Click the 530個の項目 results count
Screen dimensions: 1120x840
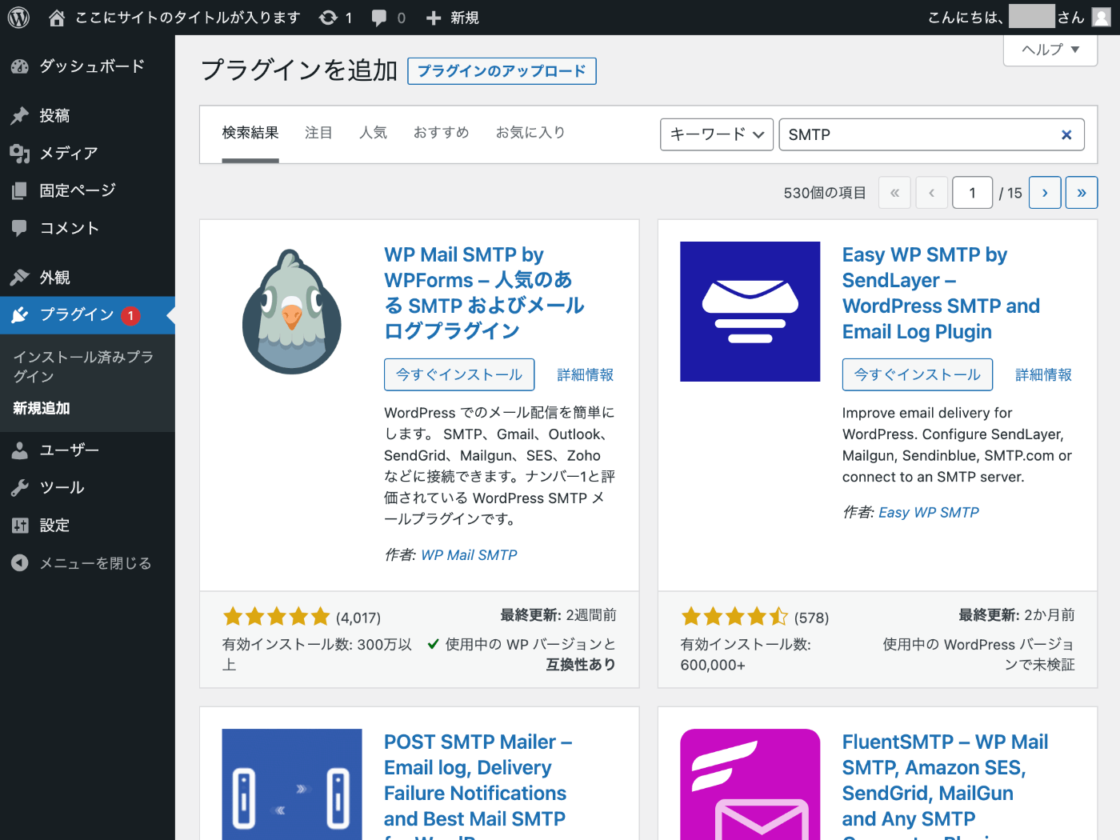coord(825,193)
